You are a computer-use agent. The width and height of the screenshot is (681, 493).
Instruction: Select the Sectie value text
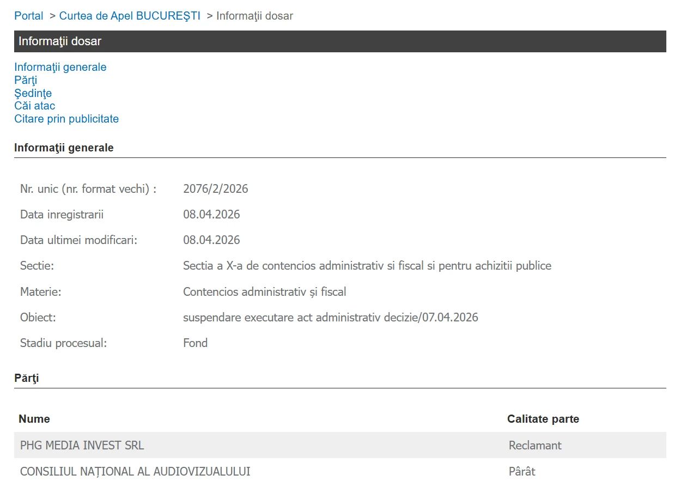point(367,266)
